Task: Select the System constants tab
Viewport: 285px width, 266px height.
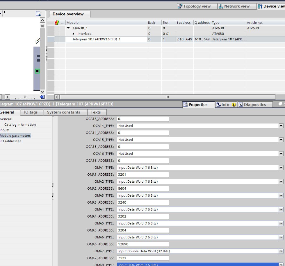Action: [x=65, y=112]
